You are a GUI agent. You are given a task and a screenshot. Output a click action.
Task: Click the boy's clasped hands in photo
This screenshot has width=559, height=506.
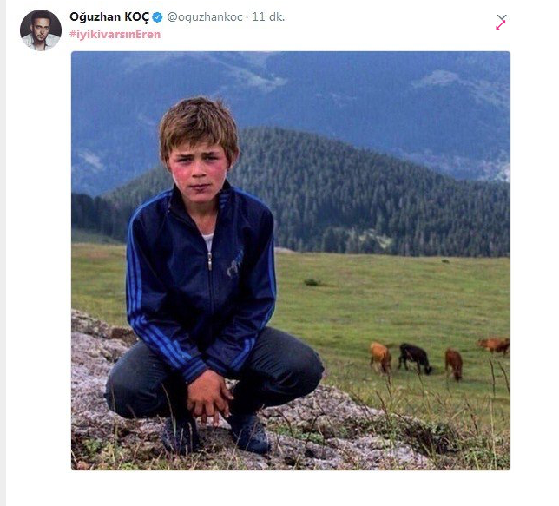[209, 397]
